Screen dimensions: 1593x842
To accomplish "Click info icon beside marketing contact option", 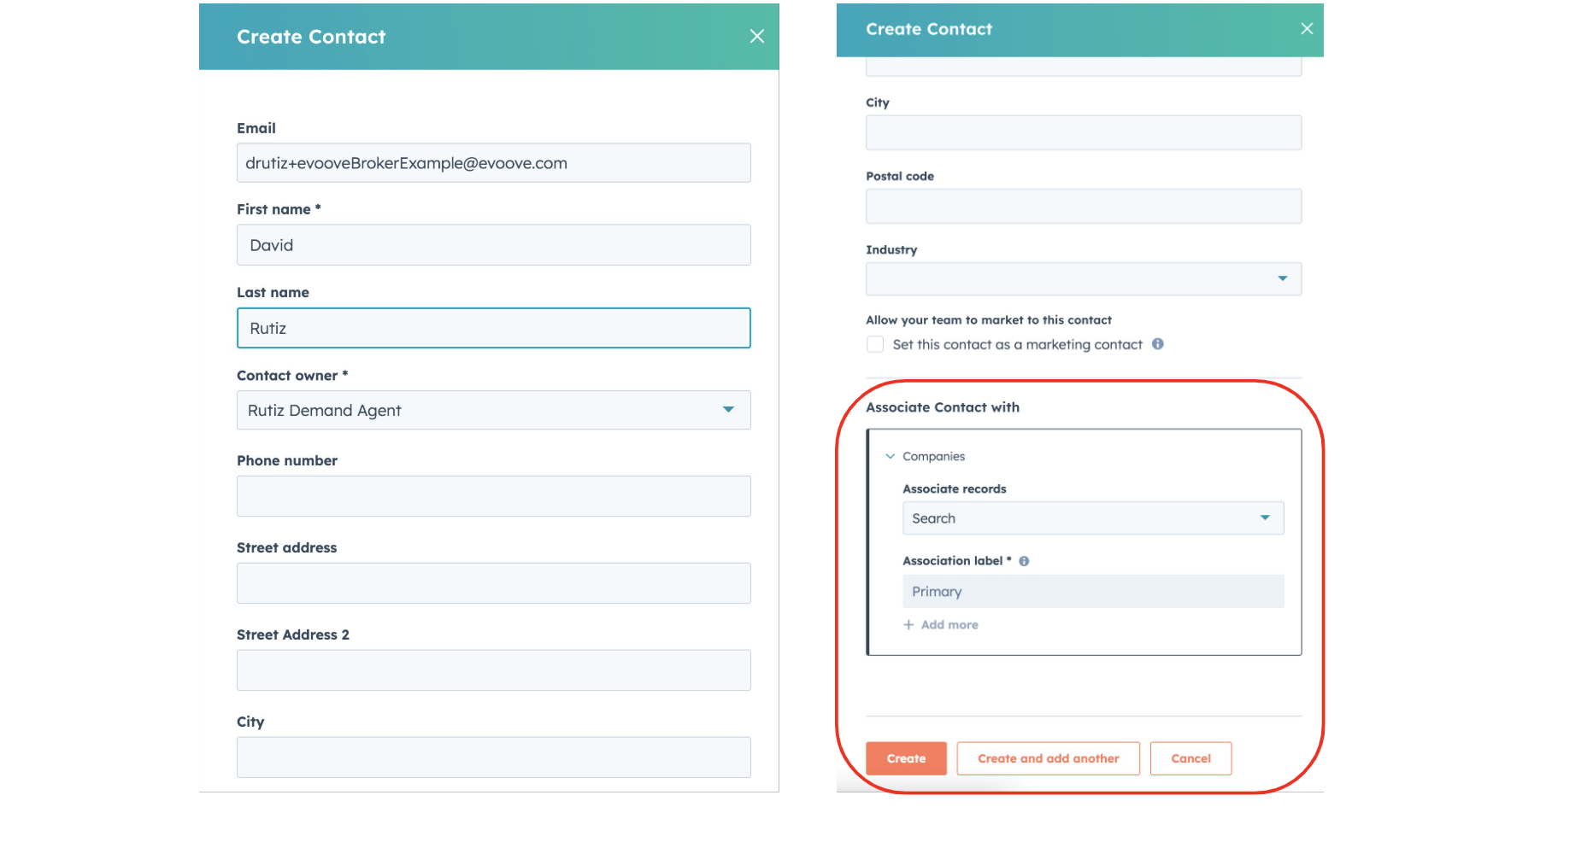I will coord(1157,344).
